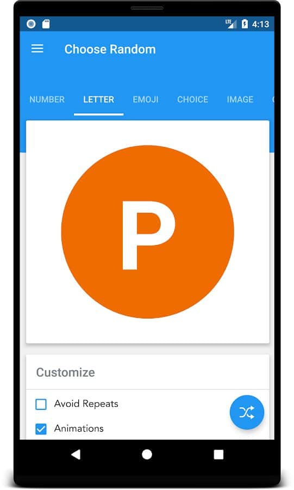Tap the LTE signal status icon

[x=231, y=24]
